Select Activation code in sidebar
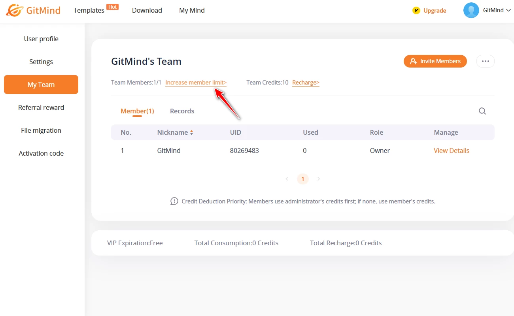The height and width of the screenshot is (316, 514). coord(41,153)
